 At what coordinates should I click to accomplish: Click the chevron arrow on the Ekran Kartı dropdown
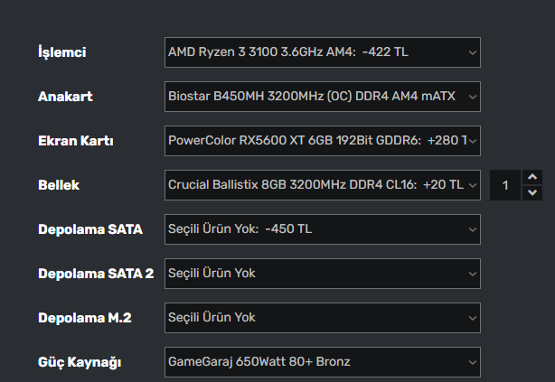(472, 141)
